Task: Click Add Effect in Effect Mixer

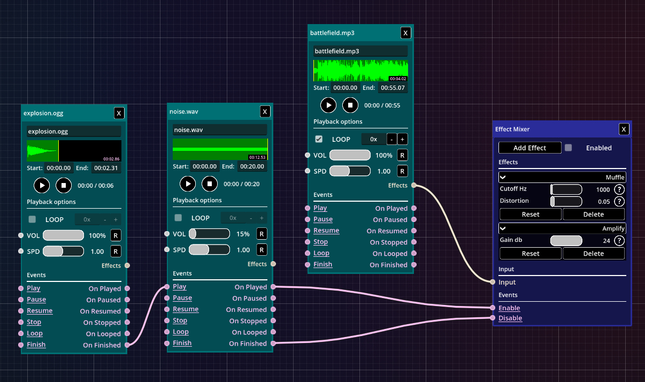Action: tap(529, 148)
